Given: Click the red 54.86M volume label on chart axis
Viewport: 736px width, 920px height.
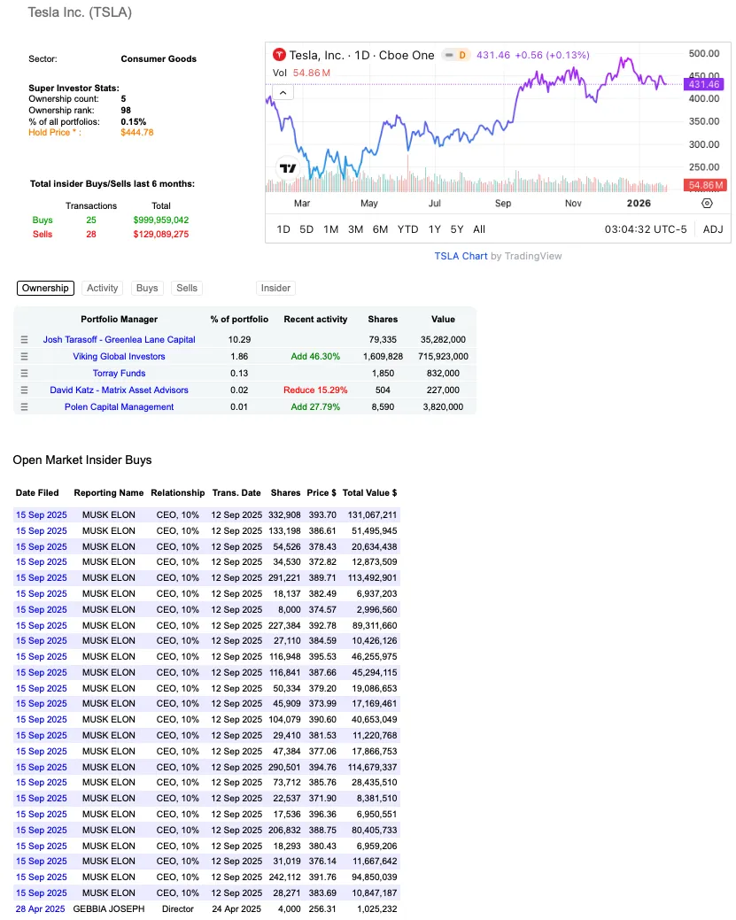Looking at the screenshot, I should 706,185.
